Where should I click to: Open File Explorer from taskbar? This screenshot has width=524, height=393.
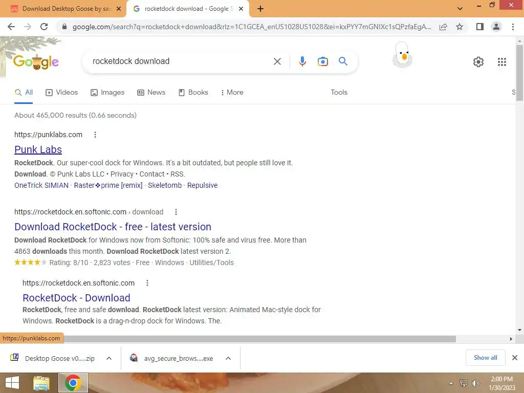(x=41, y=383)
